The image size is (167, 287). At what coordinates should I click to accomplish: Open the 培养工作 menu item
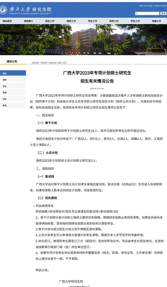[71, 21]
